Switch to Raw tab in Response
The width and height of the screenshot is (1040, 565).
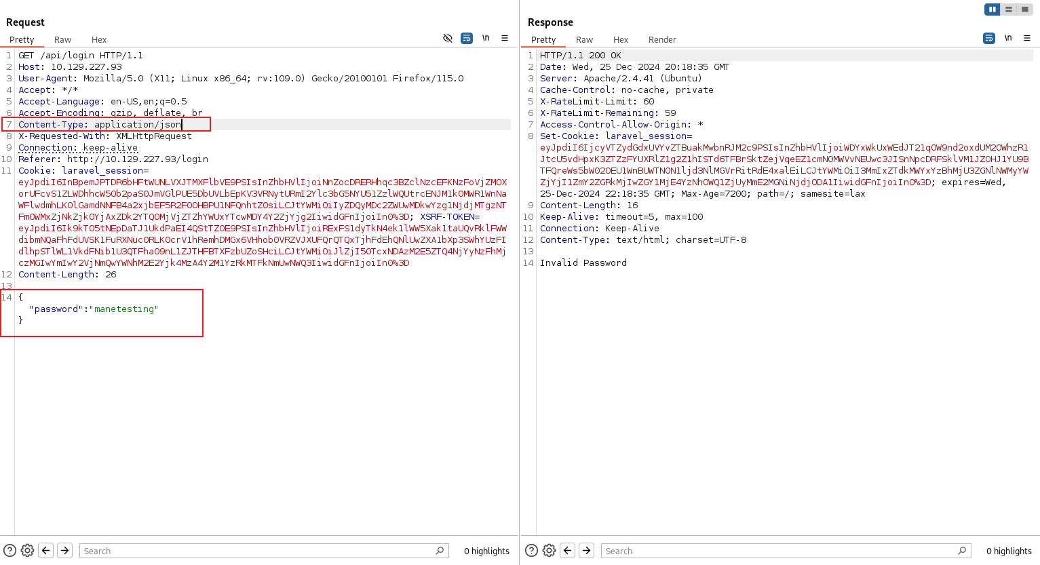585,40
